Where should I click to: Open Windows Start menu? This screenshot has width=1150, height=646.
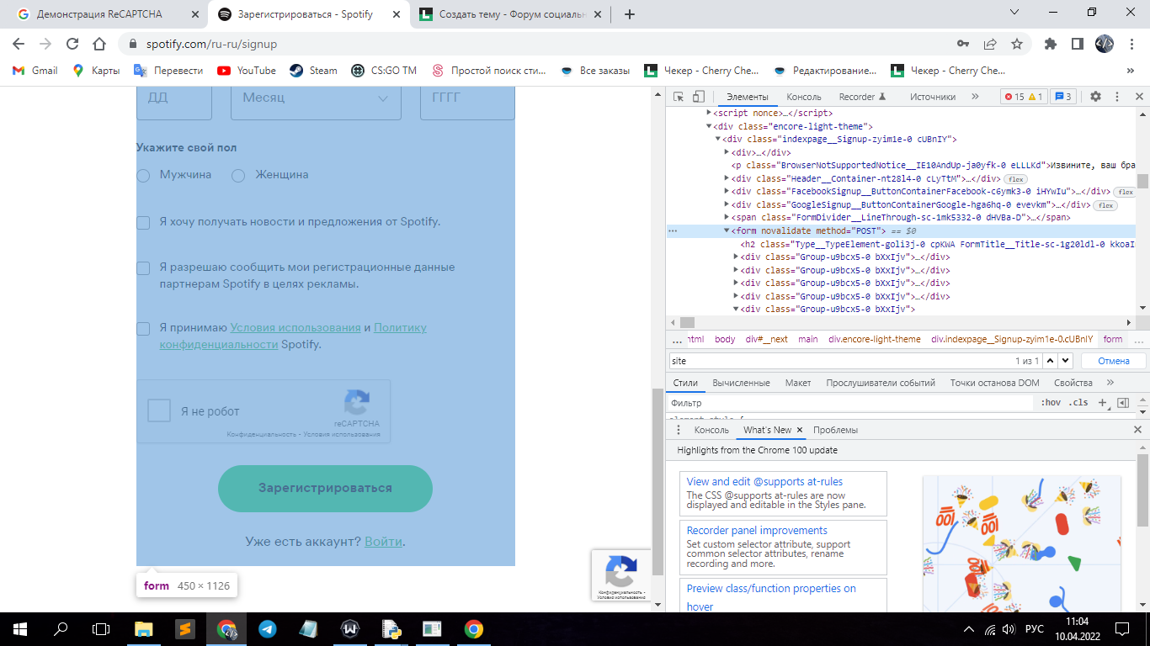pyautogui.click(x=19, y=628)
